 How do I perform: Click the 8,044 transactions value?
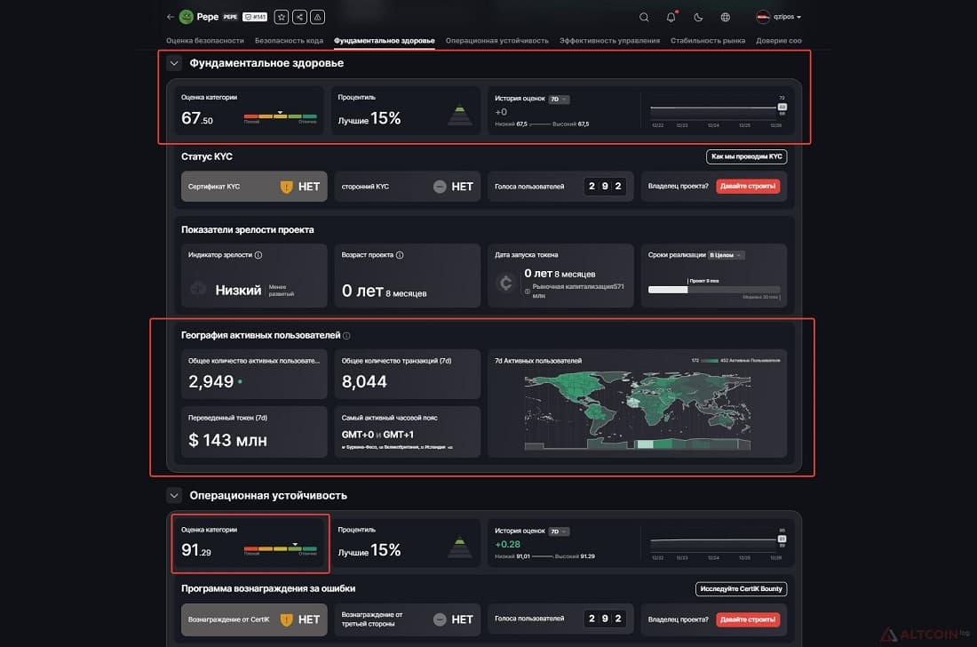364,381
